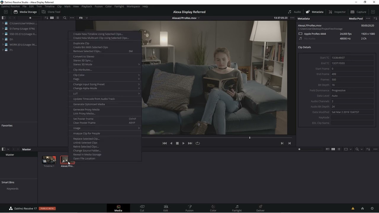Click the search icon in media storage
Viewport: 379px width, 213px height.
pyautogui.click(x=65, y=18)
